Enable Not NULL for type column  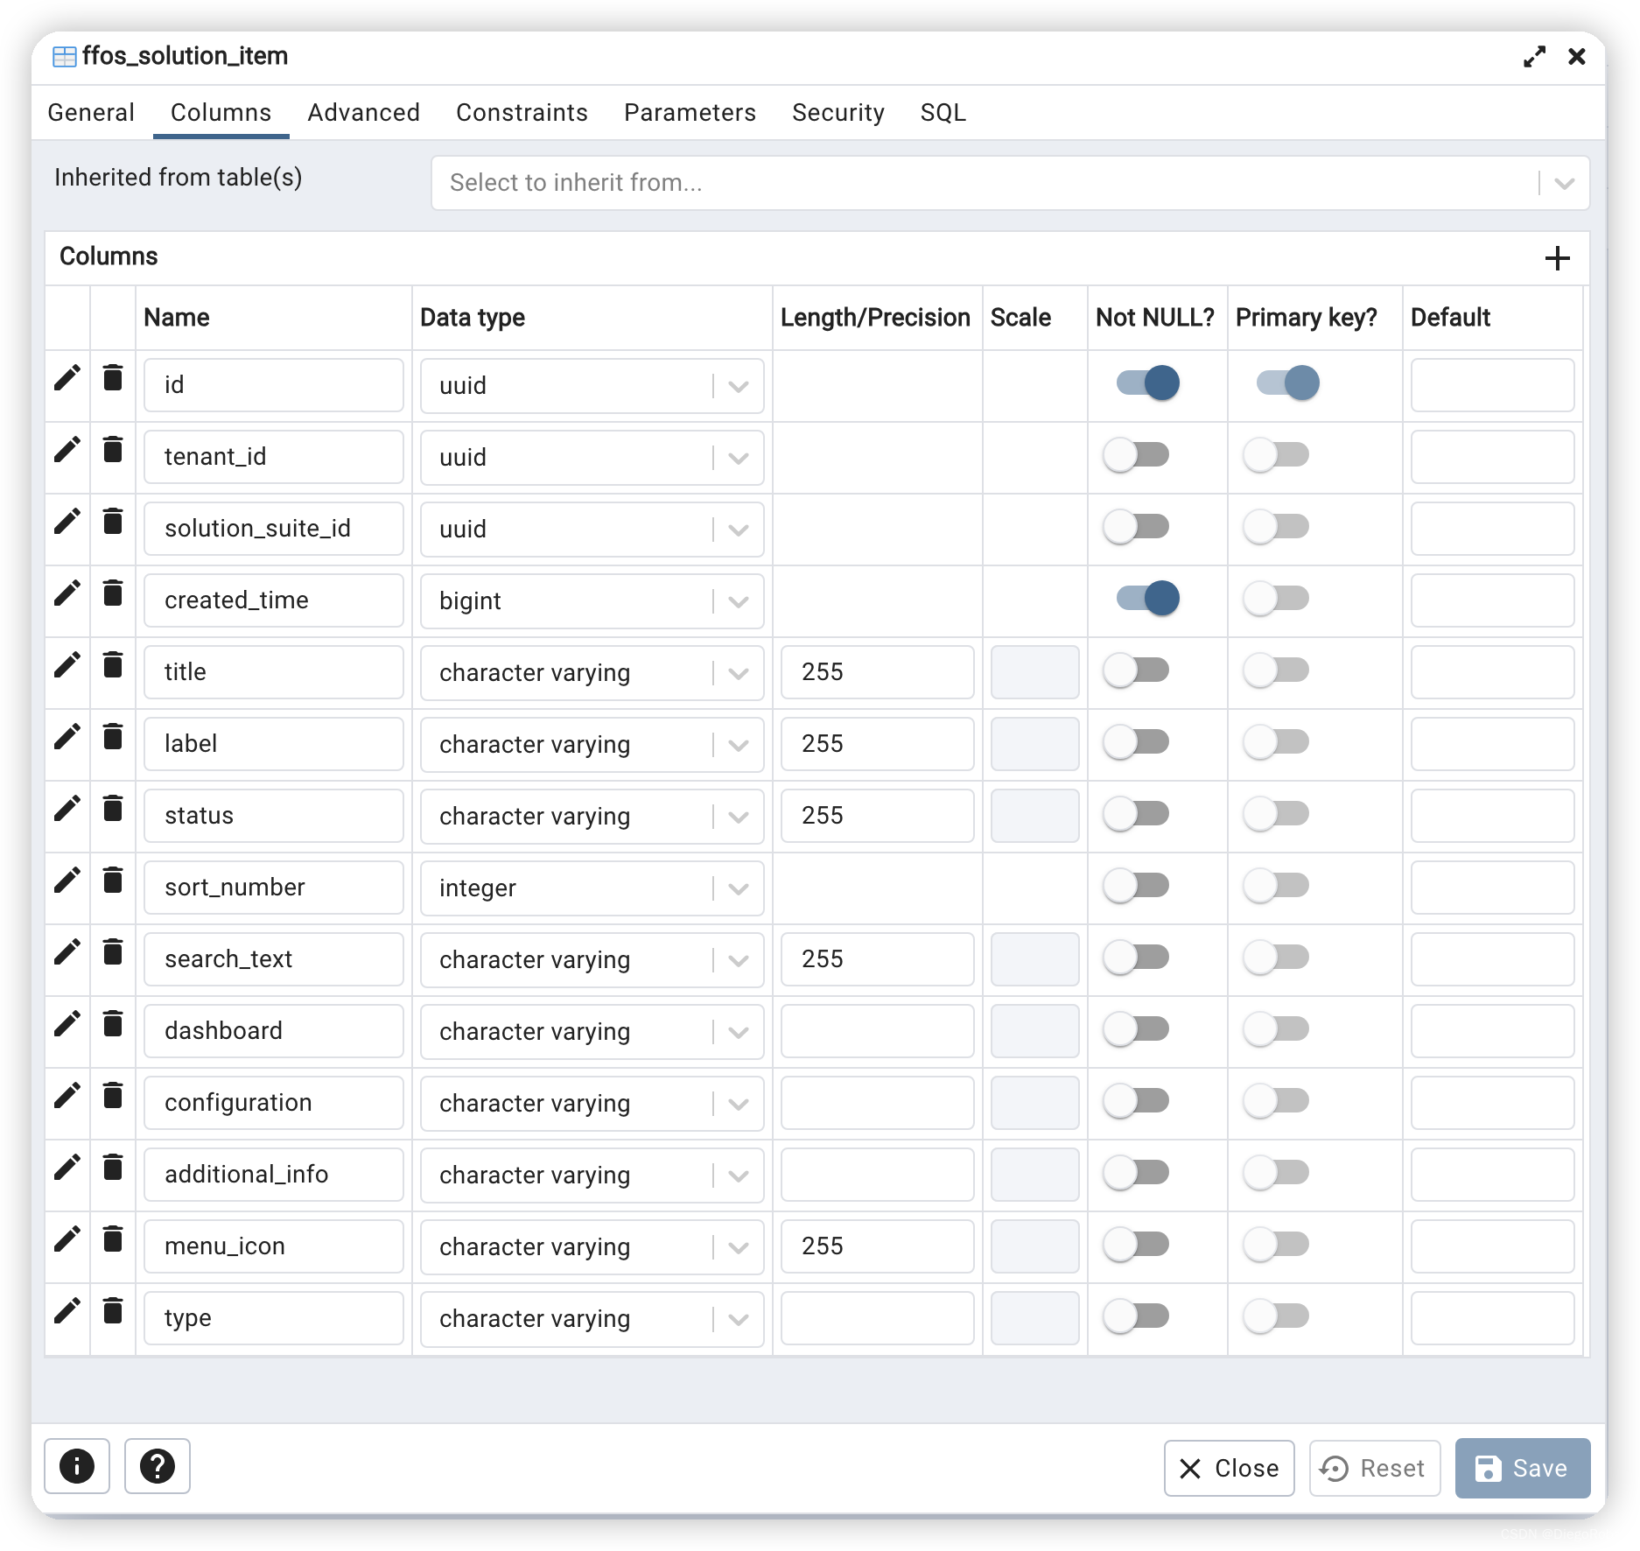[1136, 1316]
